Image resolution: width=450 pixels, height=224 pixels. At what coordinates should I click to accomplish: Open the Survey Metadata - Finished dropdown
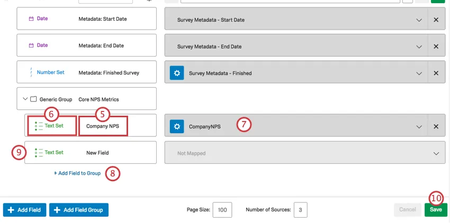[x=419, y=73]
